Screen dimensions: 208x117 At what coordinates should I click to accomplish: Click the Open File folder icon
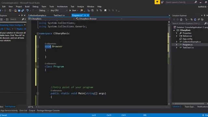(x=16, y=10)
